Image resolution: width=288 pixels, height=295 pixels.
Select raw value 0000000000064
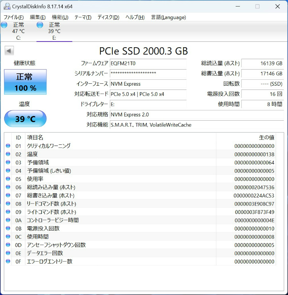point(254,162)
